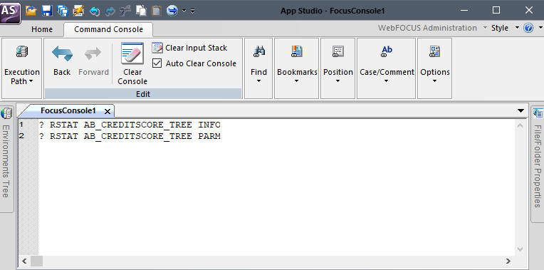Select the Command Console tab
Screen dimensions: 544x270
[108, 29]
